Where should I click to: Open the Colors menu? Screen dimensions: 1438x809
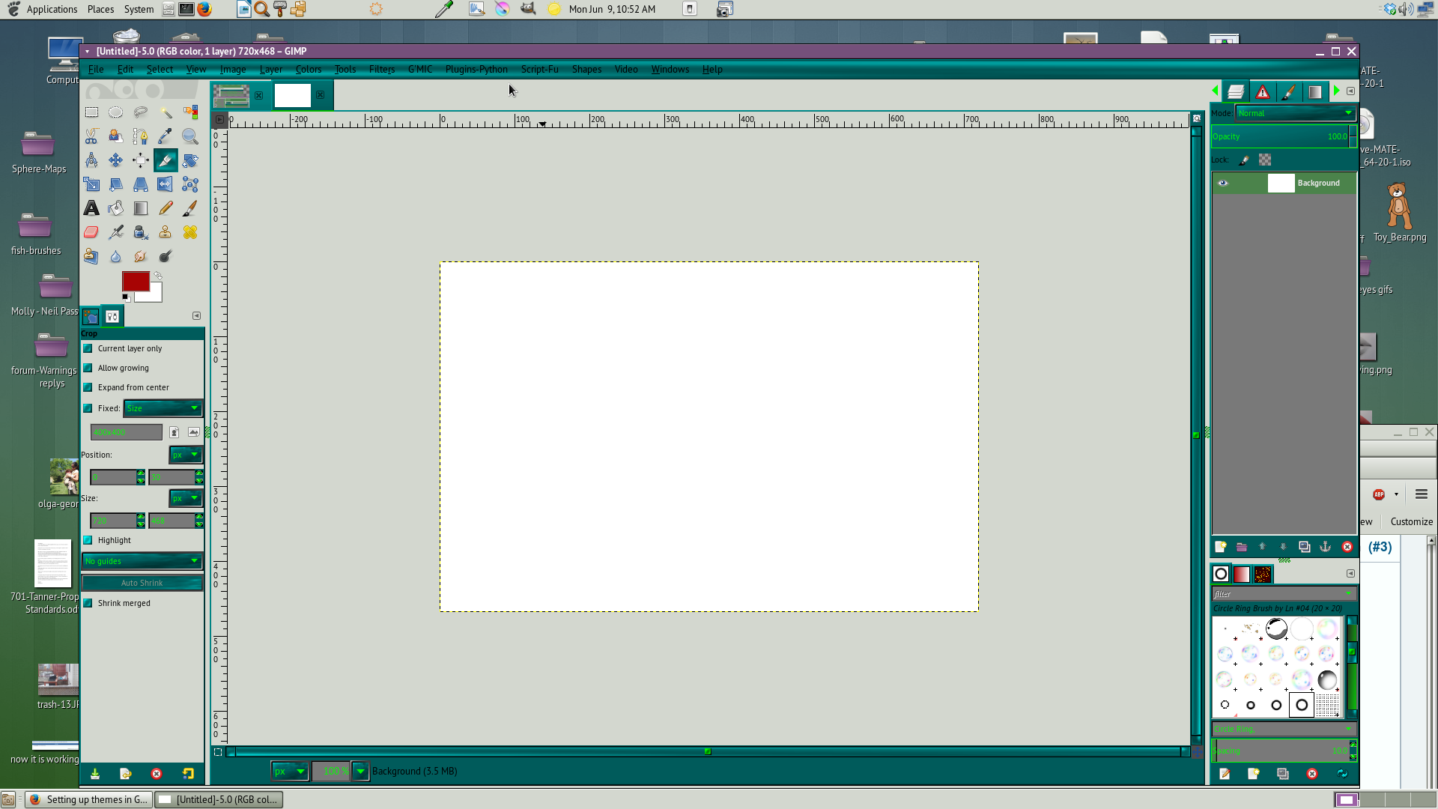click(309, 69)
